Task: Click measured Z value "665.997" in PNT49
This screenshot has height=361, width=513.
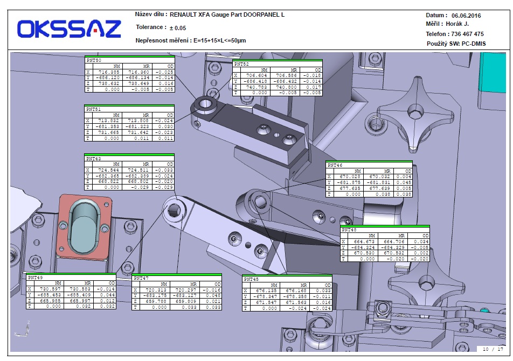Action: pyautogui.click(x=80, y=301)
